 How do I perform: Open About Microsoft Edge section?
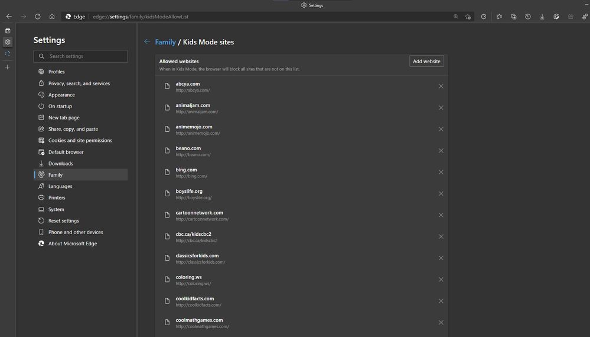click(72, 244)
